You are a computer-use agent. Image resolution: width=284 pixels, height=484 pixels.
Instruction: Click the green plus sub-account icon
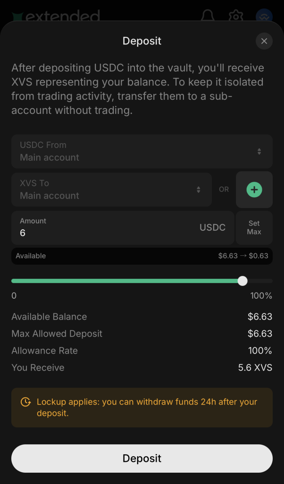tap(254, 190)
